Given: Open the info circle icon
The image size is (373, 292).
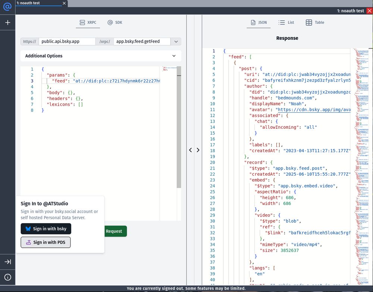Looking at the screenshot, I should 7,277.
